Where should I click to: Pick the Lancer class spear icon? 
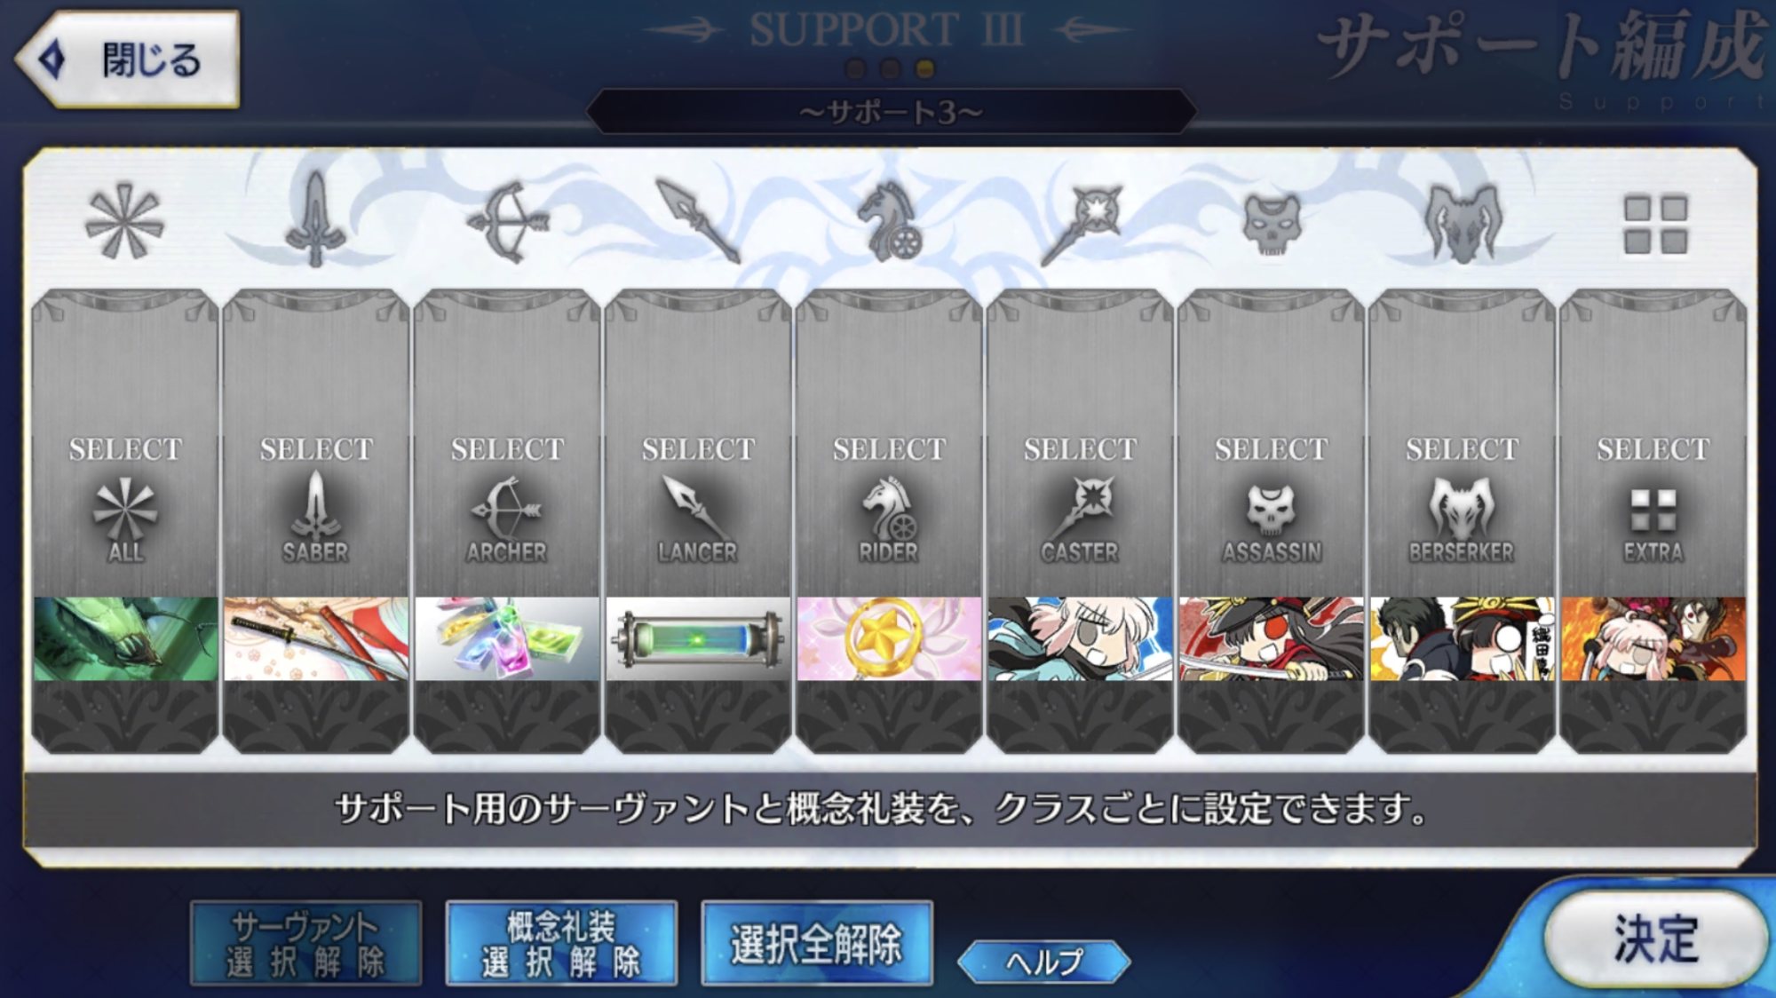[698, 221]
